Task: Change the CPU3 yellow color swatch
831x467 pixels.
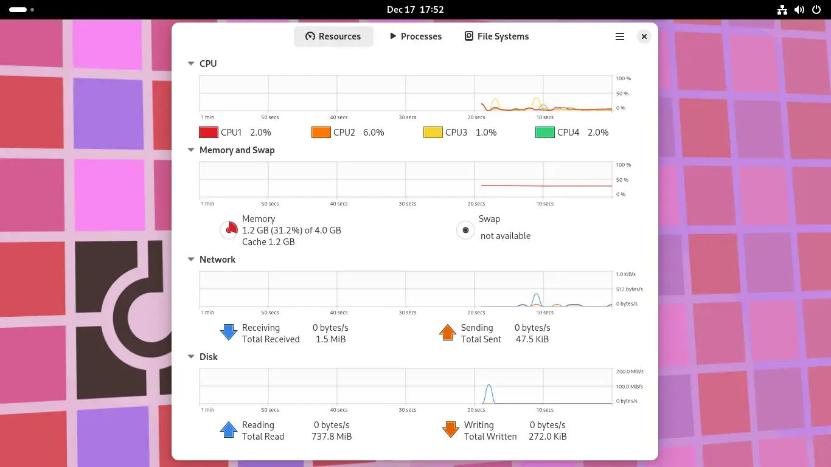Action: click(433, 133)
